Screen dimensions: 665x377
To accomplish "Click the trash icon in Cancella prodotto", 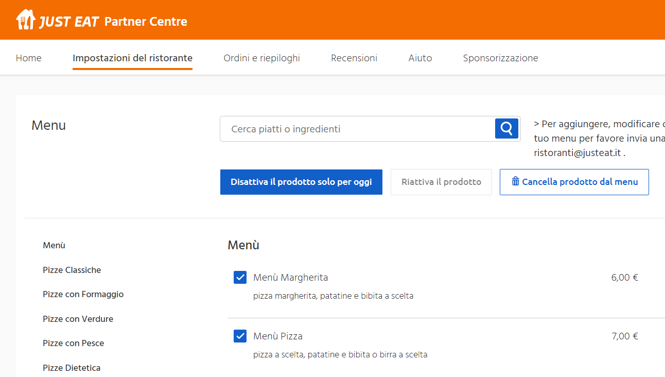I will click(x=515, y=181).
